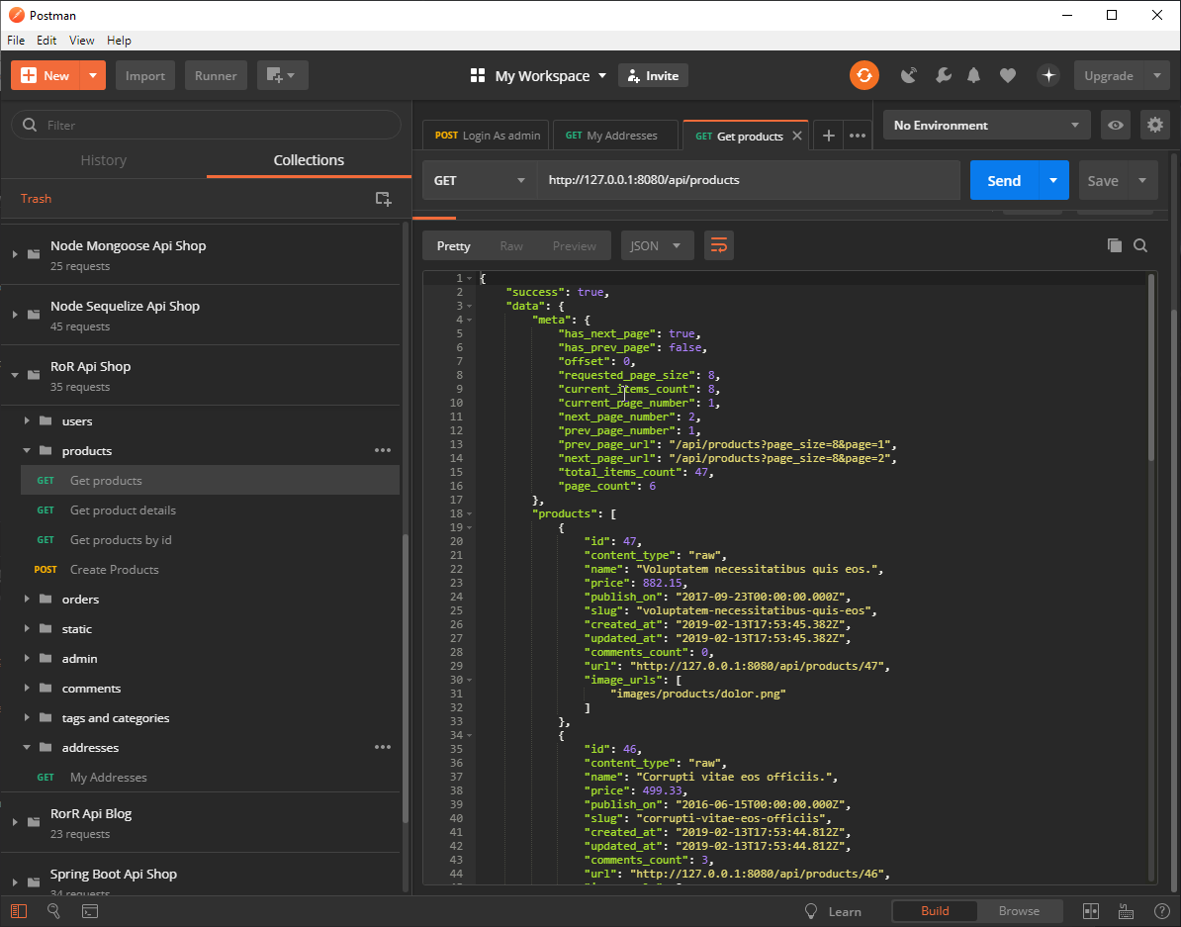Click the Import button
1181x927 pixels.
145,75
